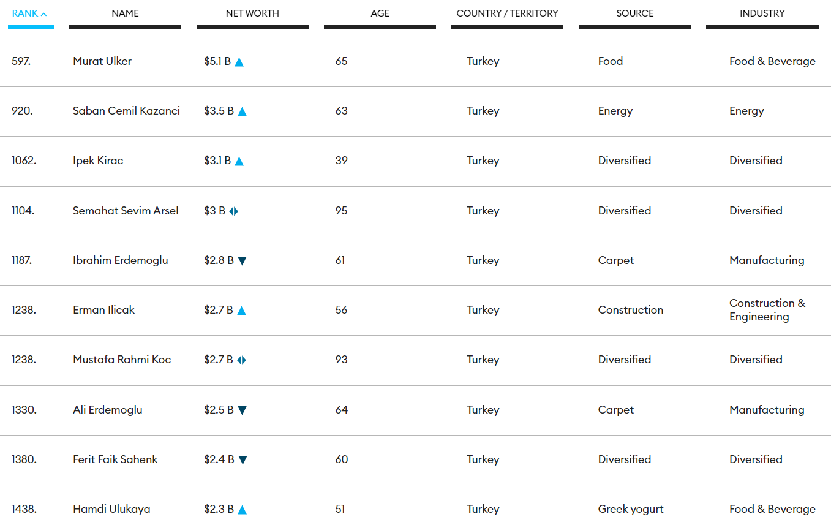
Task: Sort billionaires by Age column
Action: [x=380, y=13]
